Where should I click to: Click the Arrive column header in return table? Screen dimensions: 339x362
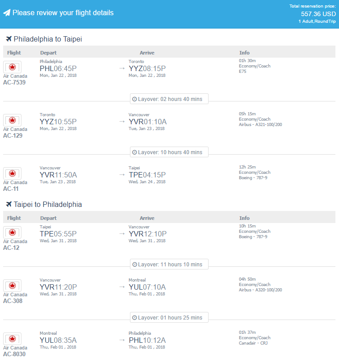pos(147,218)
